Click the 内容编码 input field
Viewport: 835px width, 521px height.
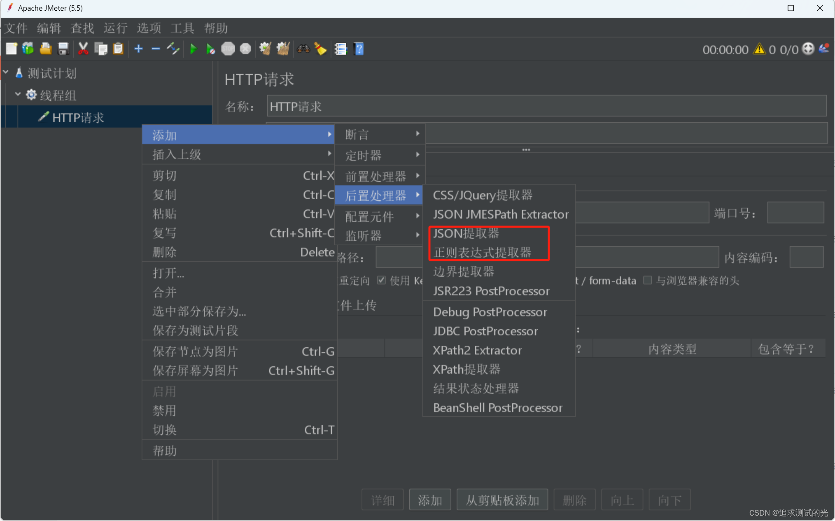tap(806, 257)
